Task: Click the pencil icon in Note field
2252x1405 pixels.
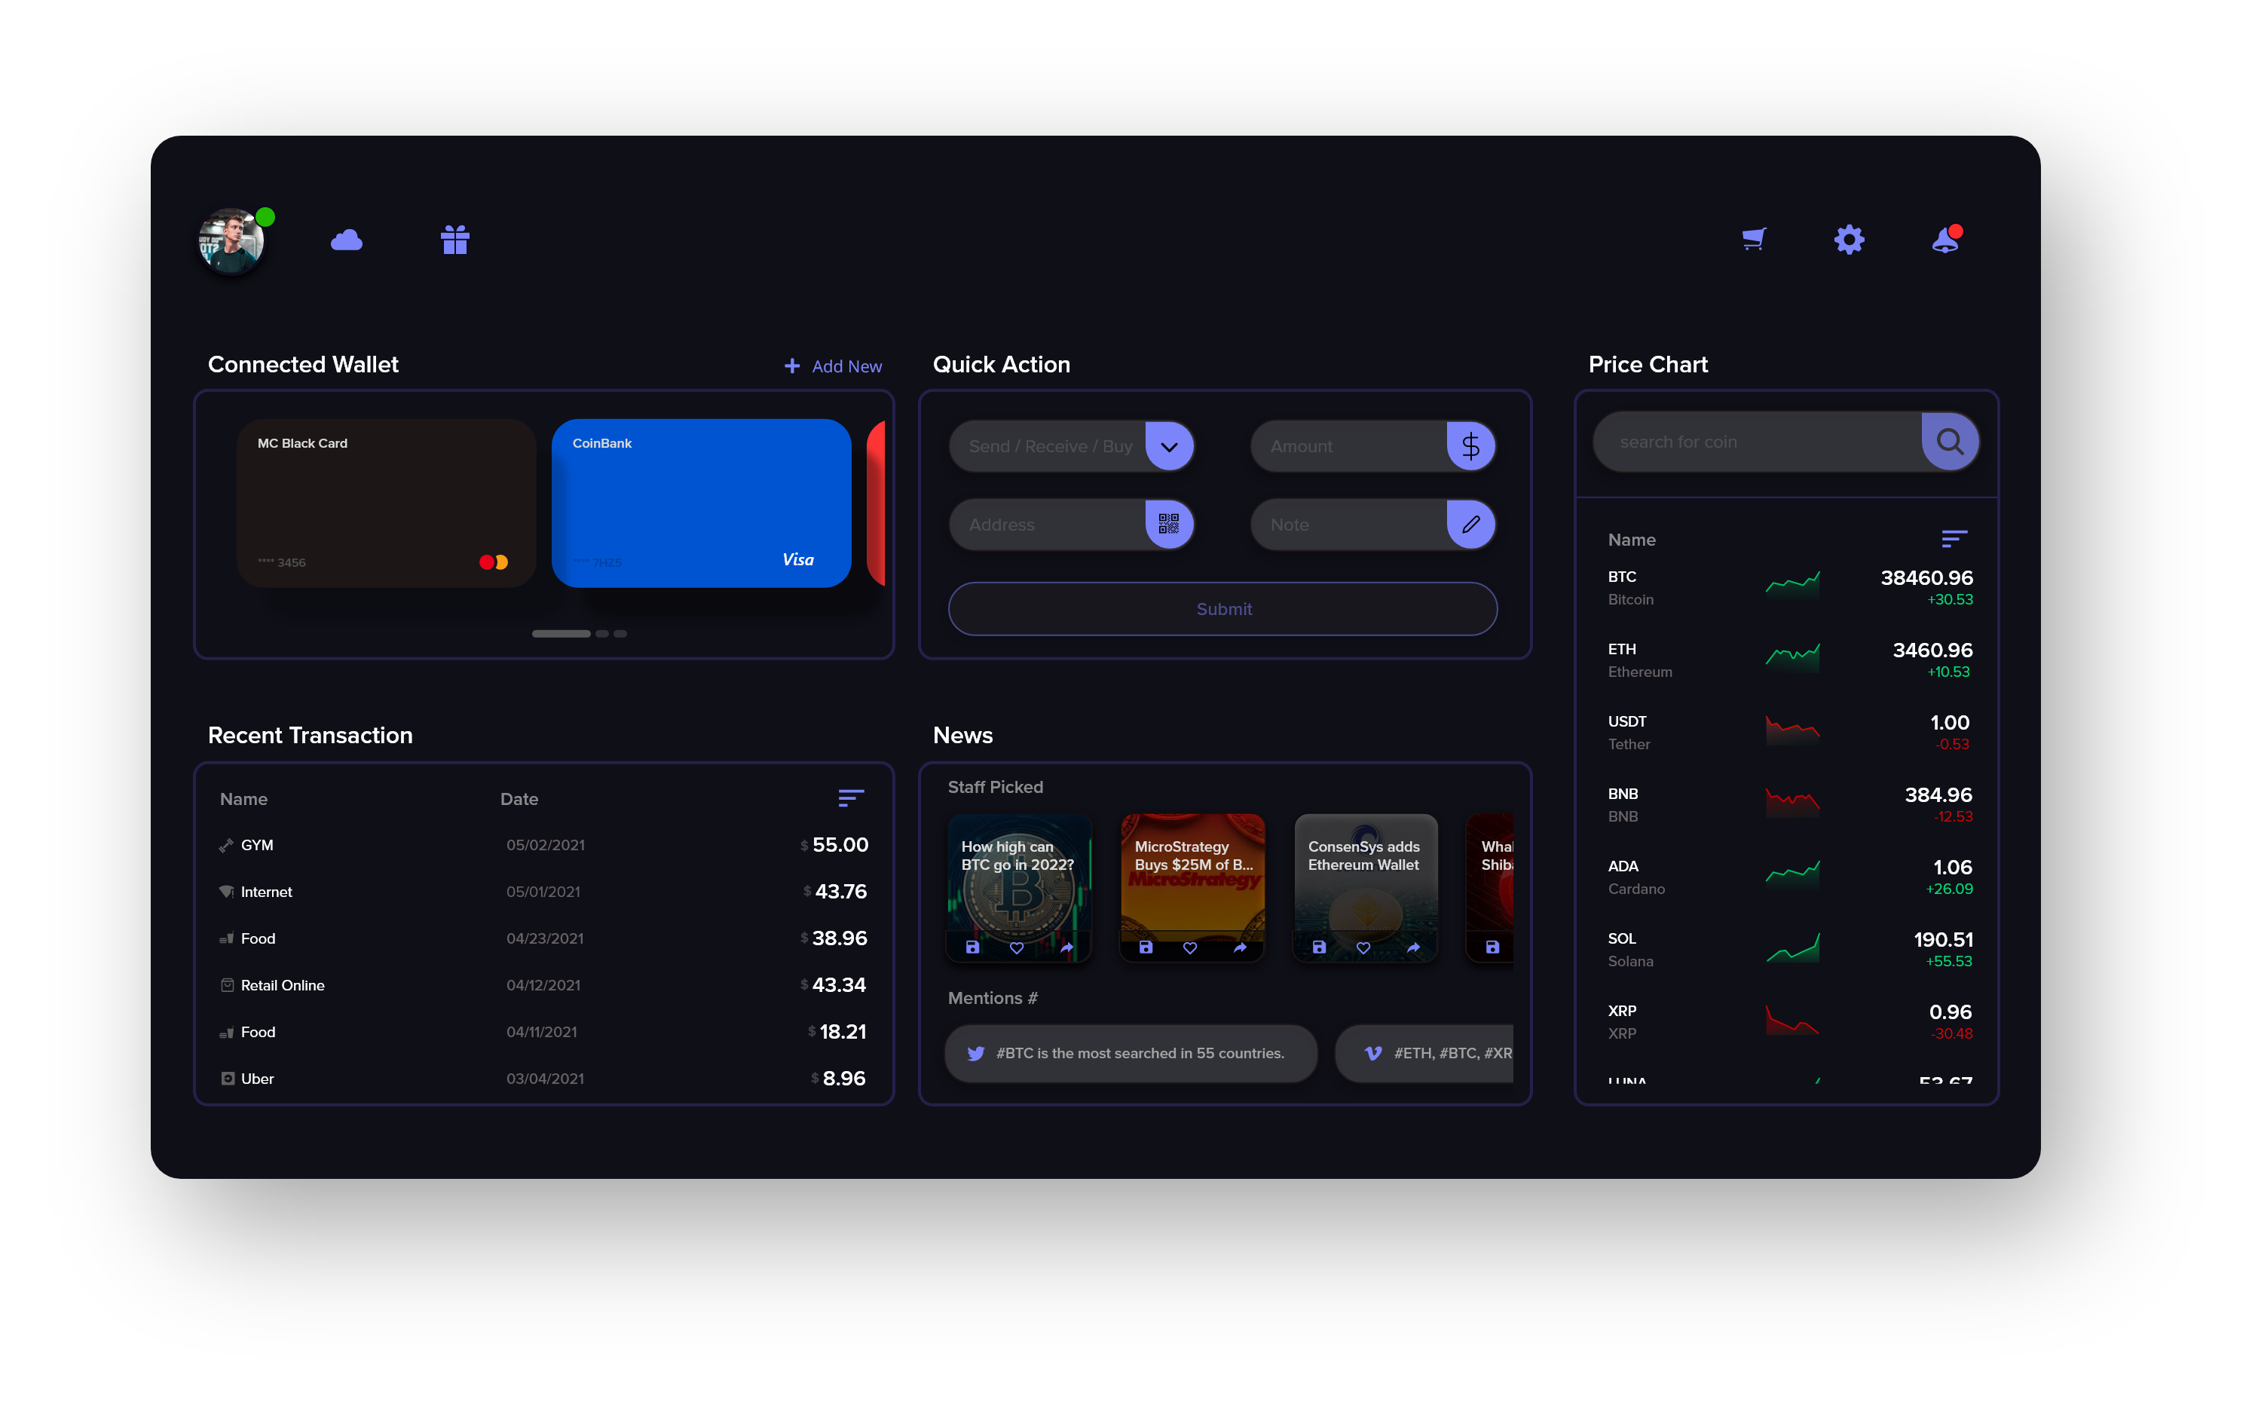Action: tap(1470, 524)
